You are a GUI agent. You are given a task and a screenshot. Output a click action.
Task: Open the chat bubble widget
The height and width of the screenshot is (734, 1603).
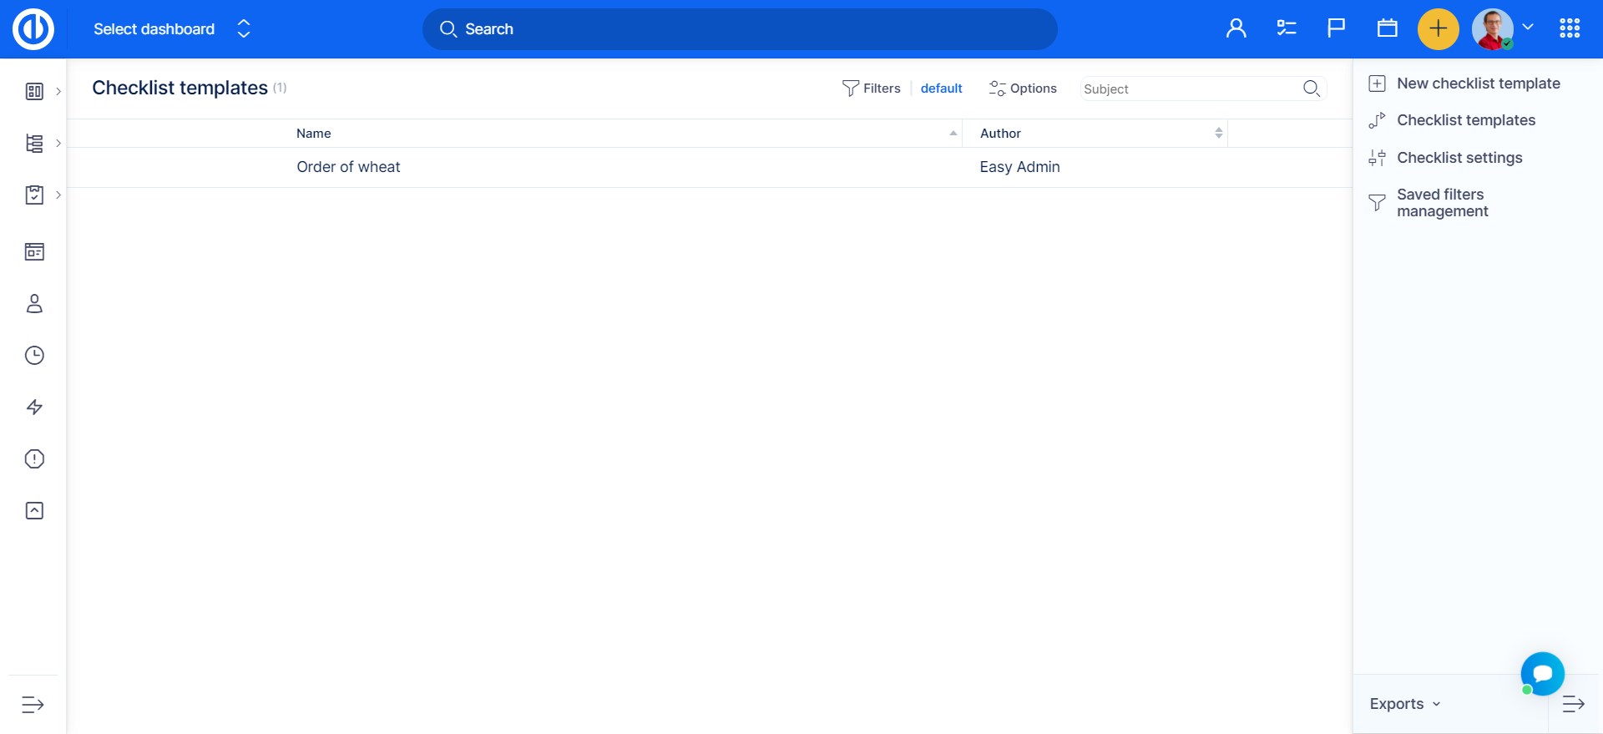1542,673
